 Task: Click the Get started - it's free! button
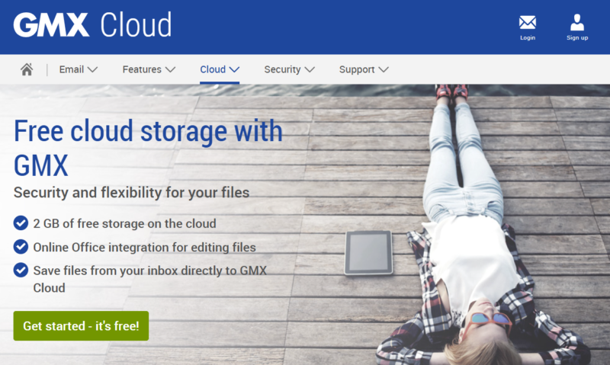click(x=81, y=325)
